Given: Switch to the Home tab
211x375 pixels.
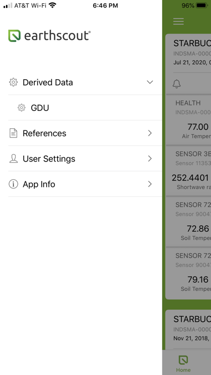Looking at the screenshot, I should point(184,364).
